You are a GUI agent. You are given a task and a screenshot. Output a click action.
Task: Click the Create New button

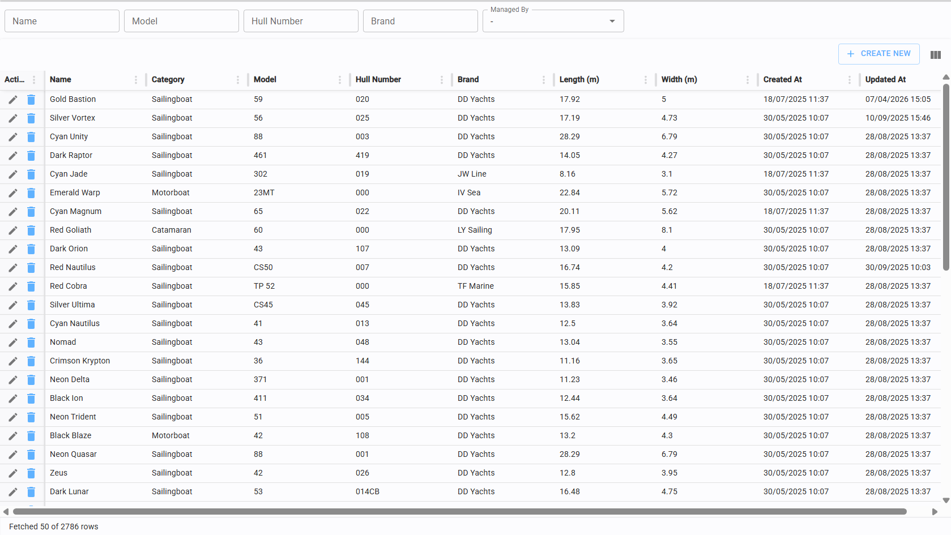click(x=878, y=54)
